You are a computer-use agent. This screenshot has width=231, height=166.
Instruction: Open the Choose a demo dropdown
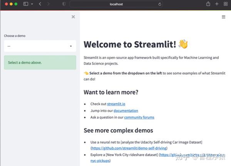40,46
